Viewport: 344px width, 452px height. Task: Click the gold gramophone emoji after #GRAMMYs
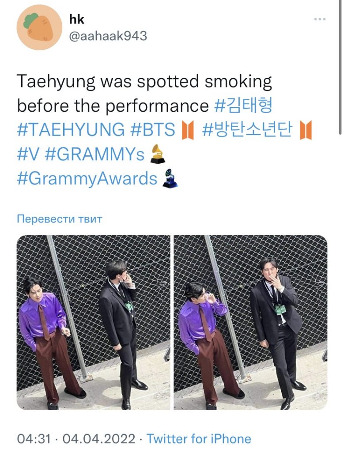158,154
